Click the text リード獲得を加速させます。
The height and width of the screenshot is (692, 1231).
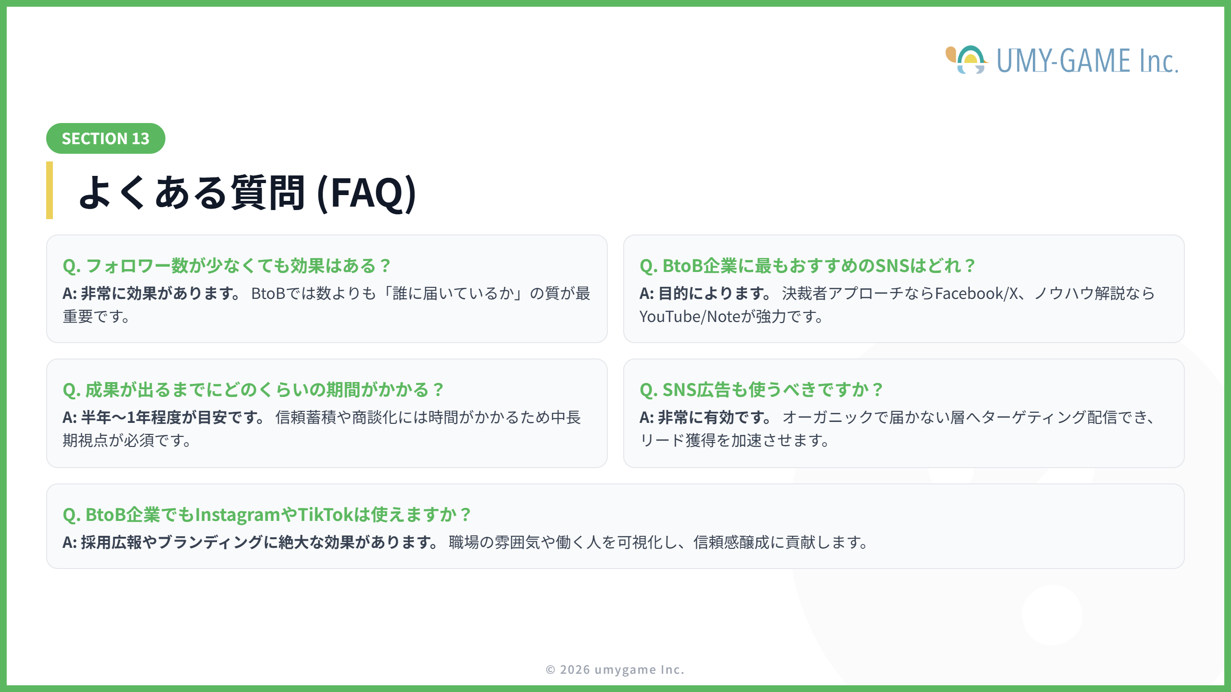pos(735,440)
